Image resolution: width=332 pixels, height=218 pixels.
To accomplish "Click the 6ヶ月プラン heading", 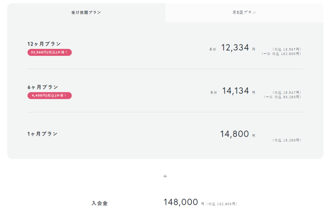I will click(x=43, y=87).
